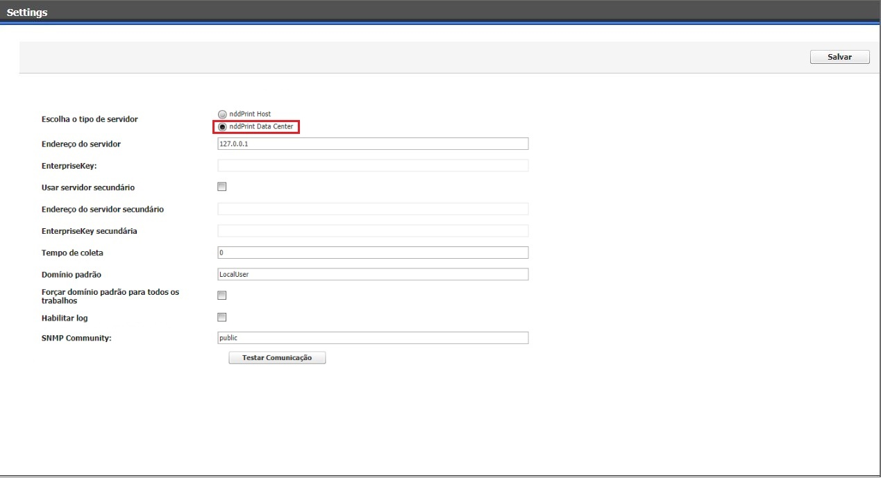Enable the Usar servidor secundário checkbox

coord(222,187)
